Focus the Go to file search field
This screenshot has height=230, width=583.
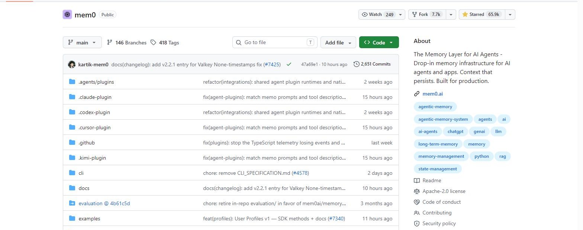pyautogui.click(x=275, y=43)
